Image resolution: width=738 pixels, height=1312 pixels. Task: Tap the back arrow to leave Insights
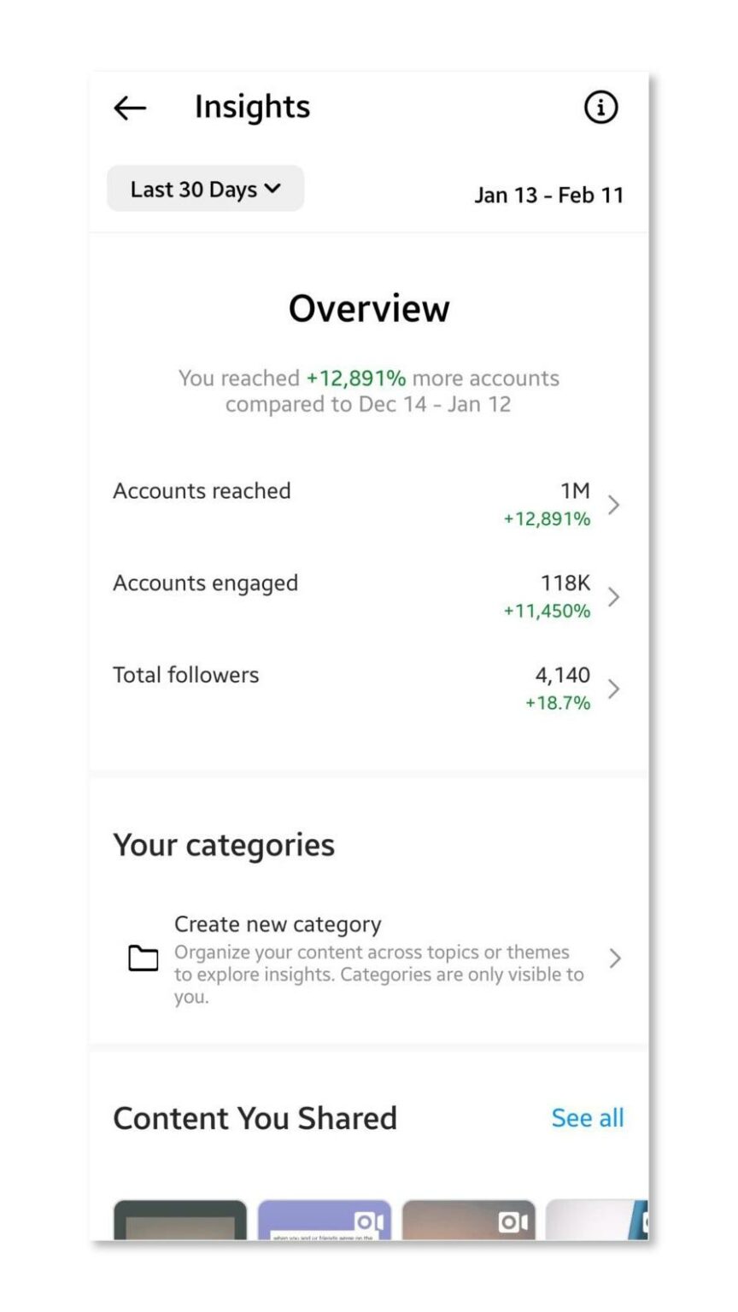[x=129, y=108]
